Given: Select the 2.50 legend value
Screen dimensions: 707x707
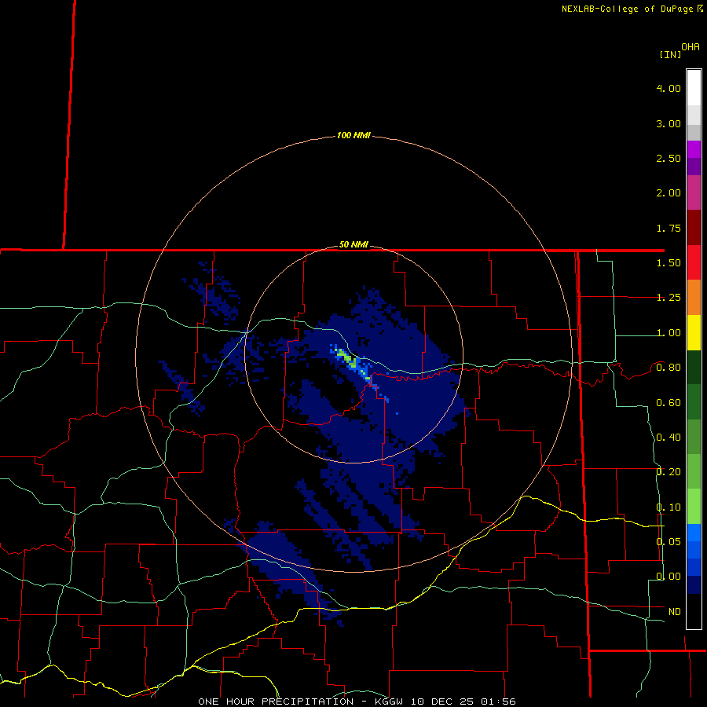Looking at the screenshot, I should [x=669, y=158].
